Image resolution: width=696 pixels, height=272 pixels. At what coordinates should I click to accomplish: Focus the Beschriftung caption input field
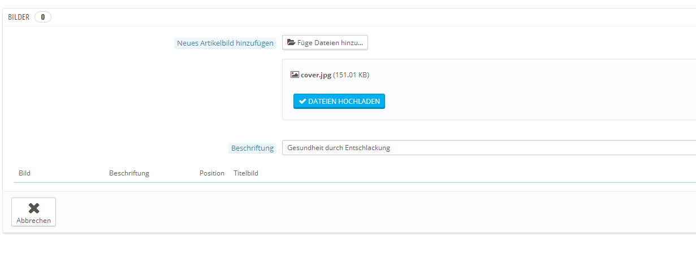[489, 148]
